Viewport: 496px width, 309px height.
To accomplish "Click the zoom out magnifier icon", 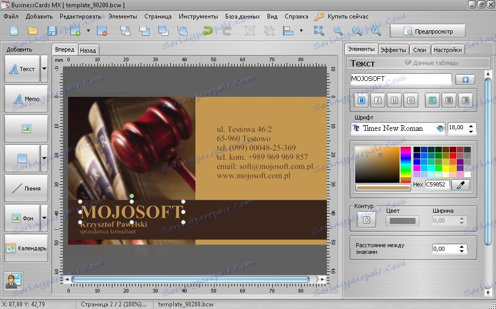I will pos(357,31).
